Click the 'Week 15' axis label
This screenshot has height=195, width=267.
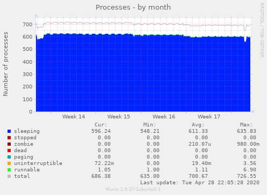[119, 117]
